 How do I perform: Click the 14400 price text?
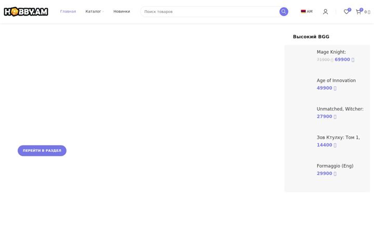pyautogui.click(x=326, y=145)
